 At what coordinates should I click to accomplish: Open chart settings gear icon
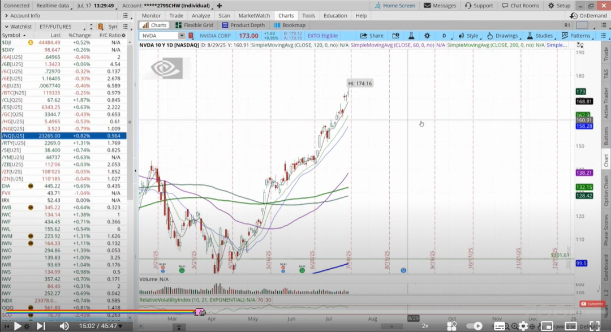427,36
